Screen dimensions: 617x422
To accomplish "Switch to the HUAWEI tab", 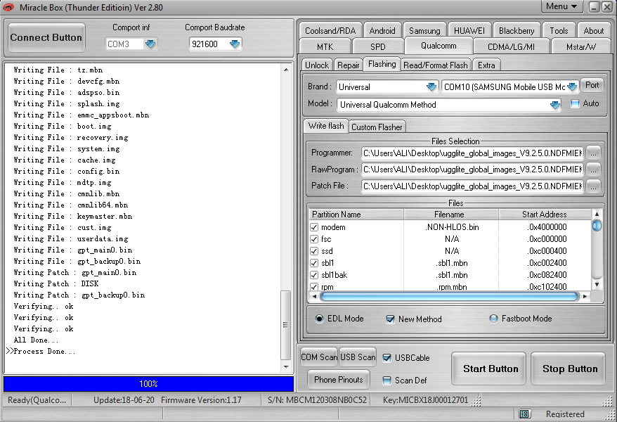I will coord(469,31).
